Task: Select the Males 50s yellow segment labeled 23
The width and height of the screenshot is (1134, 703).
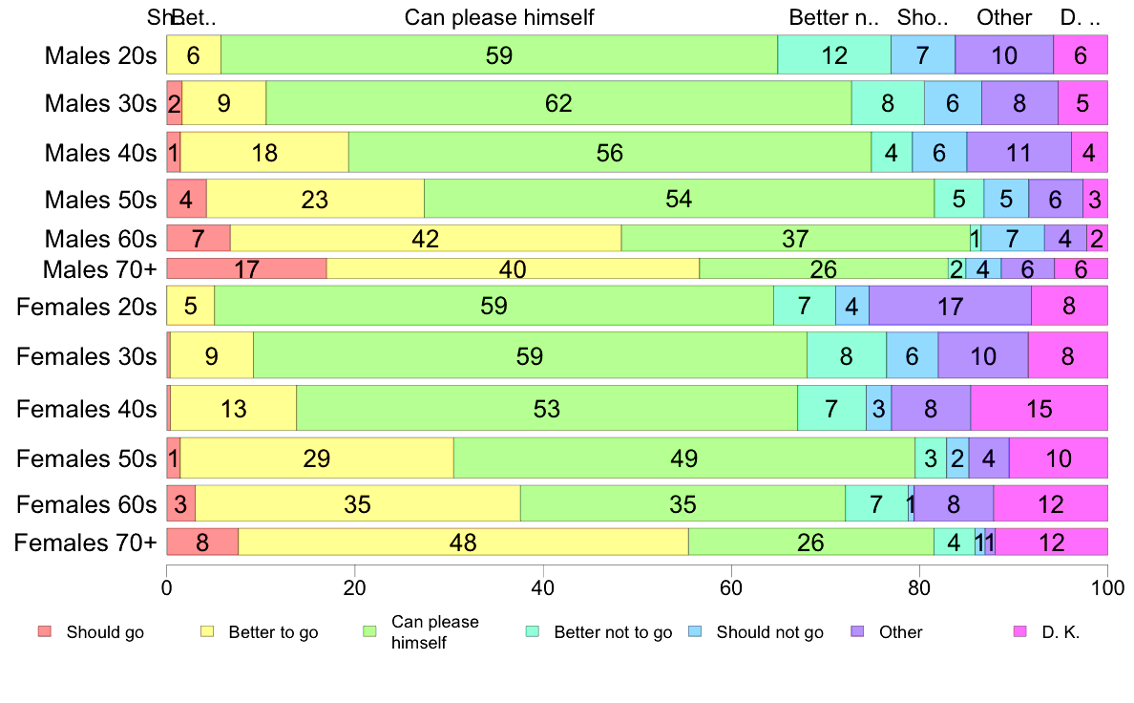Action: [315, 199]
